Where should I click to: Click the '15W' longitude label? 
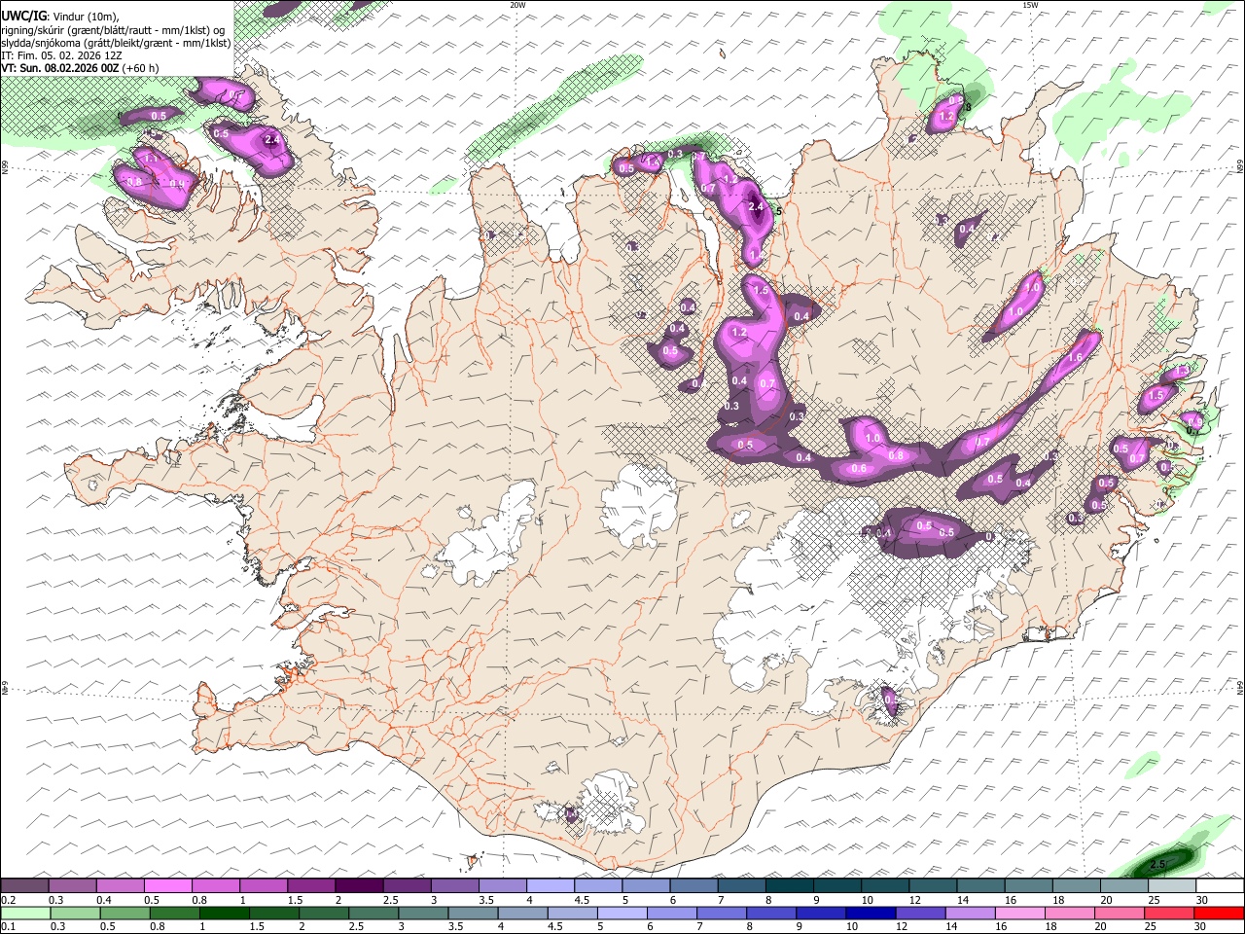1030,5
